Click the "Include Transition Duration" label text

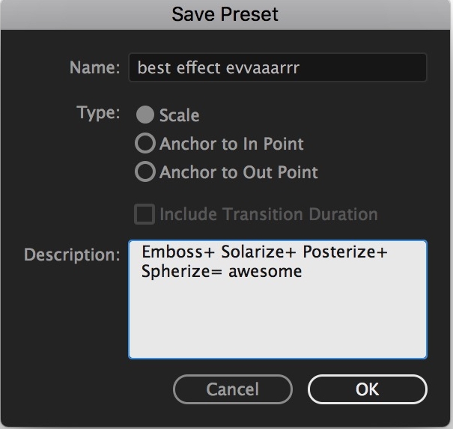click(269, 214)
